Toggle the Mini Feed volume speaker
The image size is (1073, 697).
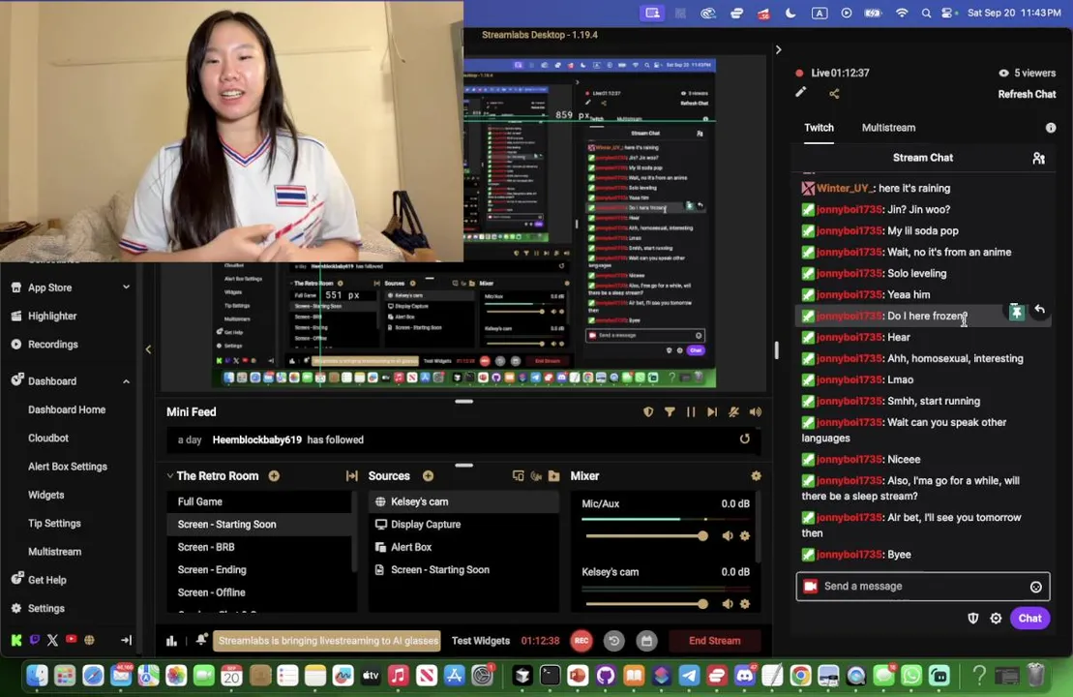(756, 411)
